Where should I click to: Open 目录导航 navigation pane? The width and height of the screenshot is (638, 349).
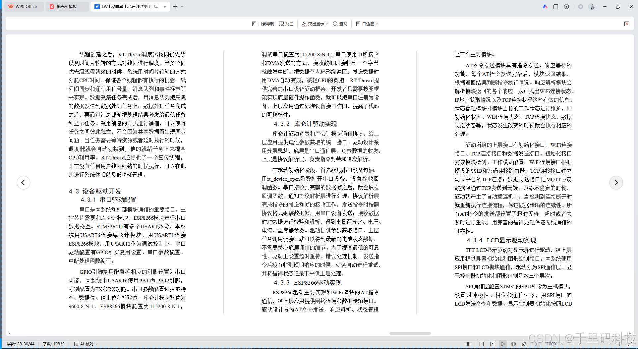tap(263, 24)
